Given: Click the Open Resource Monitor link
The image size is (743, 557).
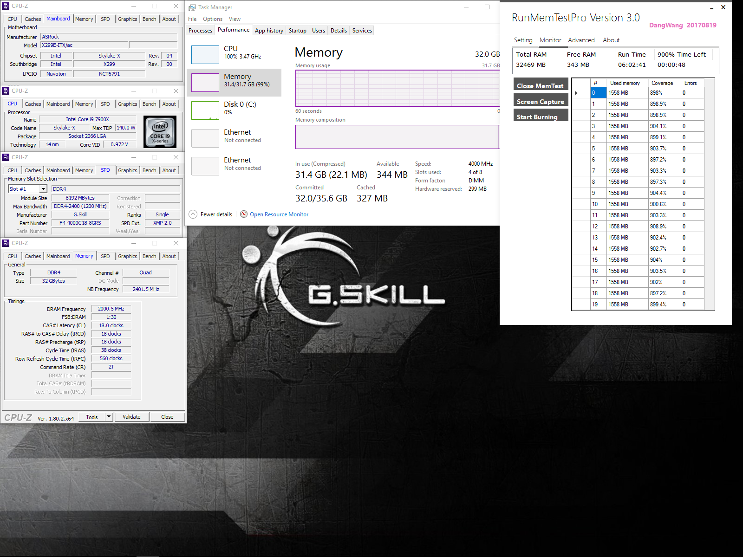Looking at the screenshot, I should pos(279,214).
